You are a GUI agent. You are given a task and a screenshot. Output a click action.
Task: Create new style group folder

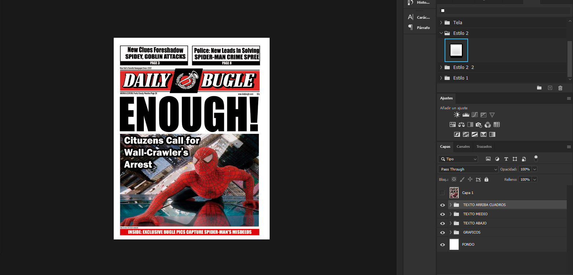(x=539, y=88)
